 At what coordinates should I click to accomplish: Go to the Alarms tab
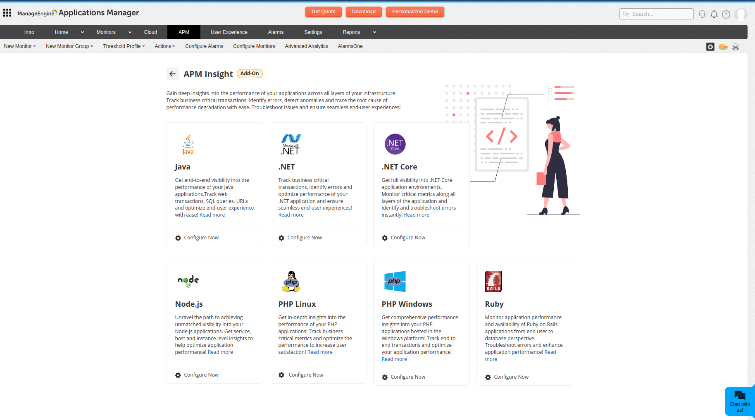click(276, 32)
